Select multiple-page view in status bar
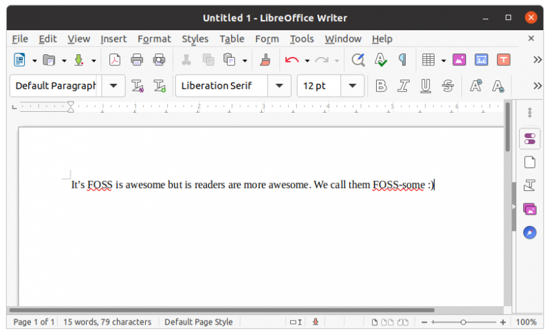The image size is (550, 335). pyautogui.click(x=387, y=322)
